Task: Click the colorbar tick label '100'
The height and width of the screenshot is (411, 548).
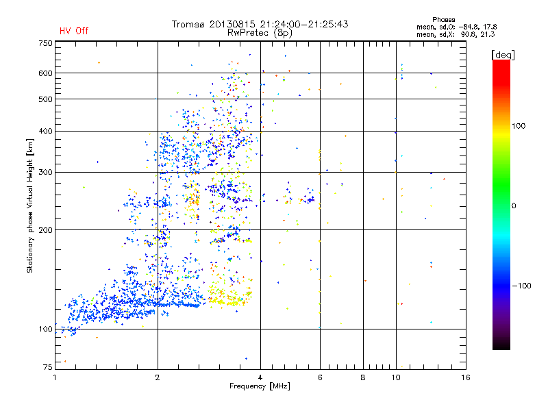Action: [519, 126]
